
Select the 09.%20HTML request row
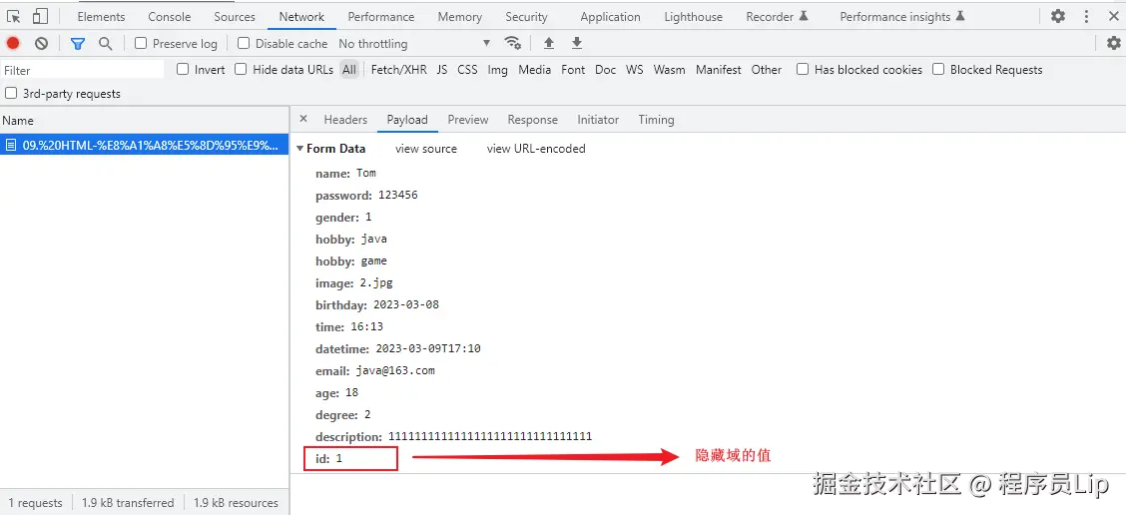[145, 145]
